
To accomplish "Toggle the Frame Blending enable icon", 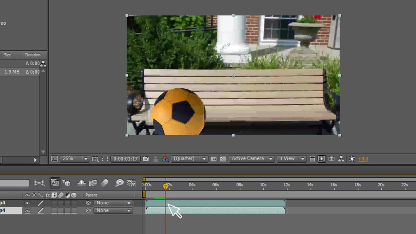I will pos(93,183).
